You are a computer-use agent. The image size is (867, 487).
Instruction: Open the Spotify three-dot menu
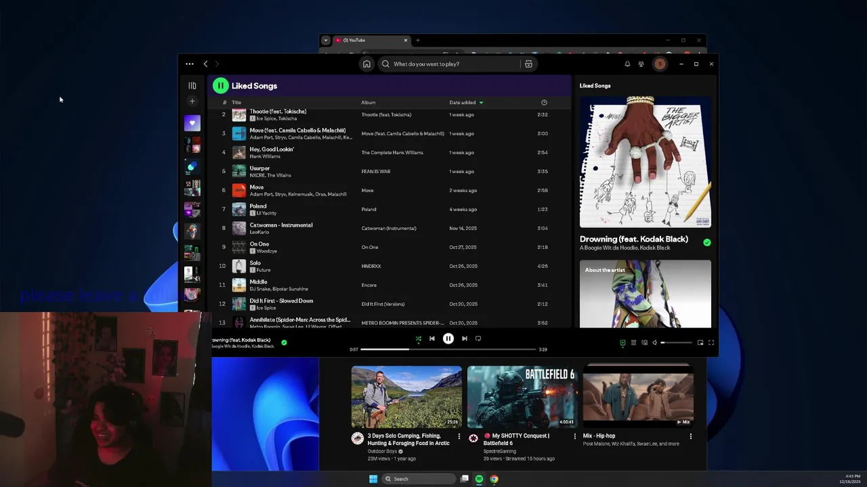click(x=190, y=64)
